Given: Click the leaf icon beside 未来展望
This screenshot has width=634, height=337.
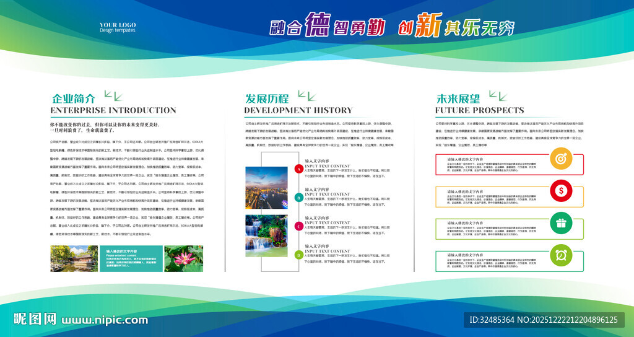Looking at the screenshot, I should pyautogui.click(x=495, y=95).
